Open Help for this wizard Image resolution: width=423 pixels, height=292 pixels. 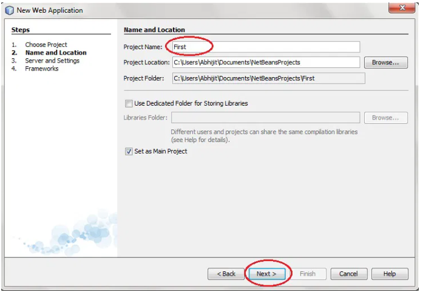pos(389,274)
